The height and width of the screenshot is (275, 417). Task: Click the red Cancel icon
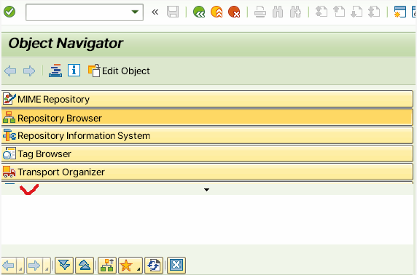(x=234, y=12)
